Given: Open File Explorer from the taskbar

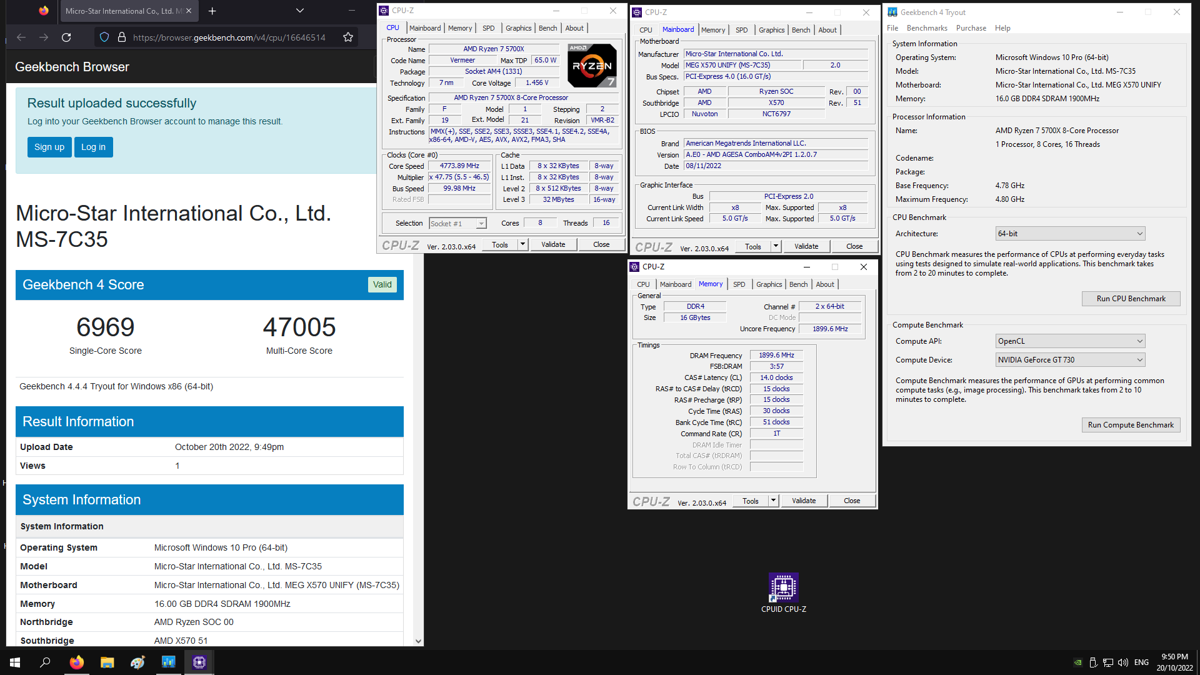Looking at the screenshot, I should tap(107, 662).
